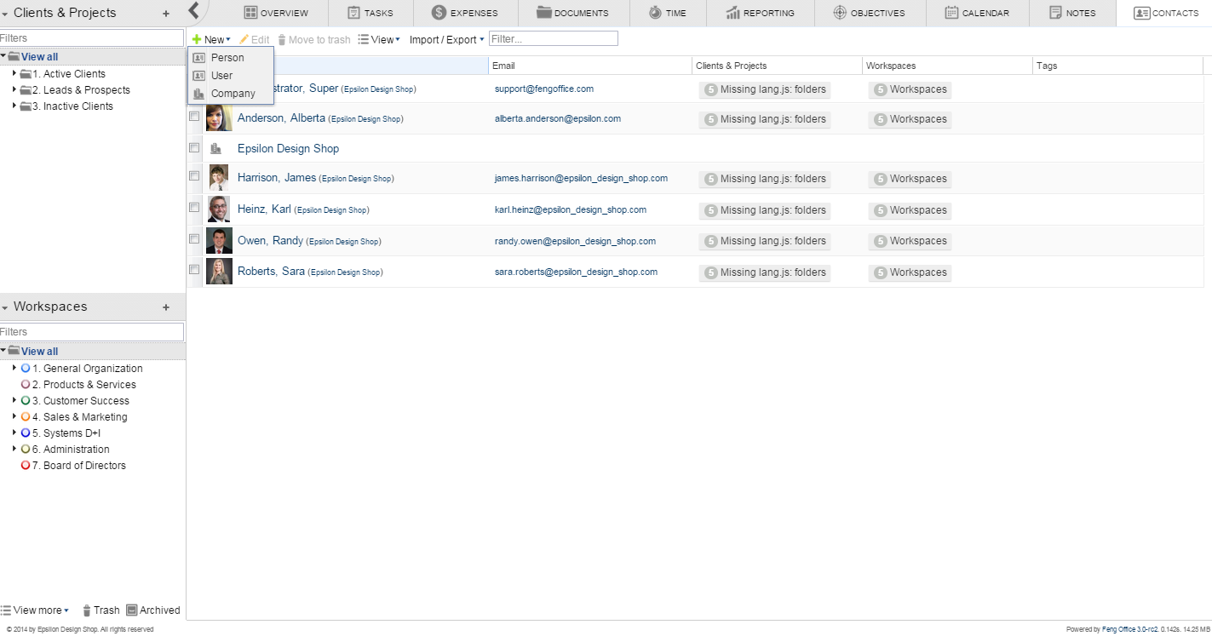Check the box next to Roberts, Sara
This screenshot has width=1212, height=636.
(x=194, y=270)
